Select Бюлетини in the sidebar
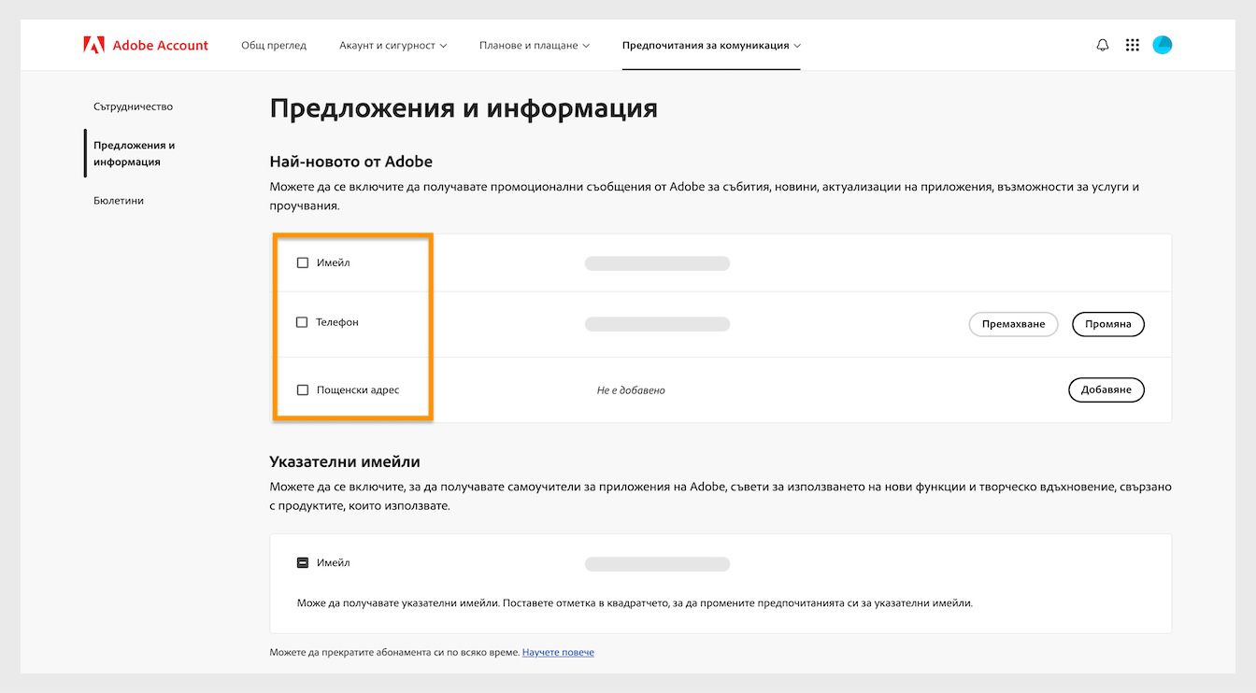Viewport: 1256px width, 693px height. pos(119,200)
